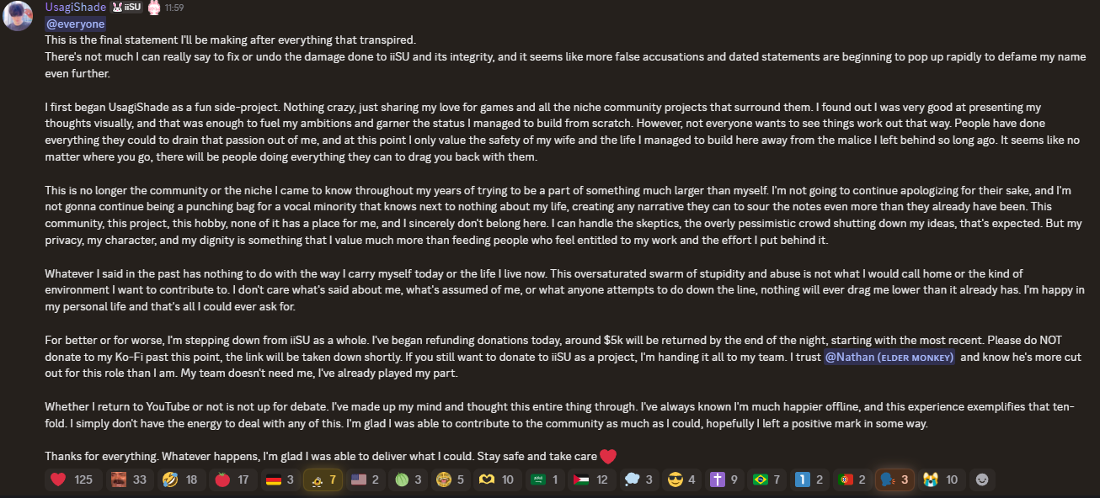
Task: Click the iiSU server tag badge
Action: 127,8
